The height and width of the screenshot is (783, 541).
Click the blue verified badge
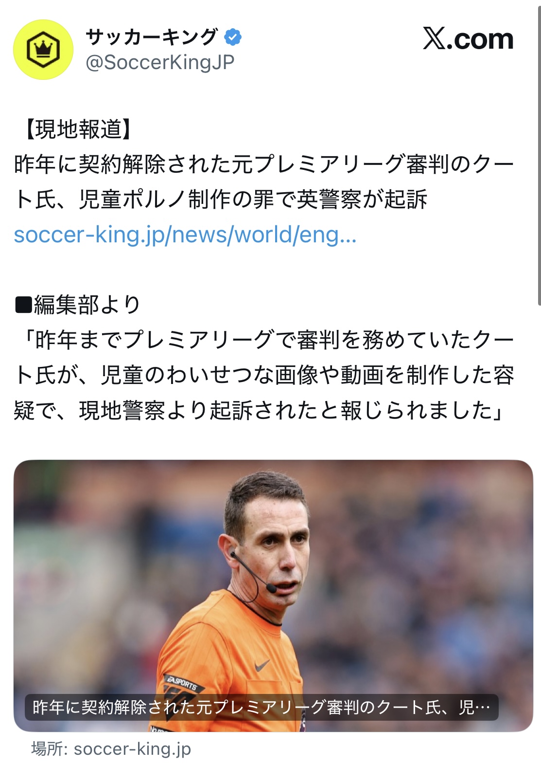pyautogui.click(x=233, y=37)
